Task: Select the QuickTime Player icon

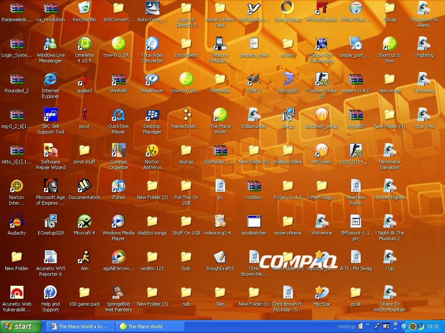Action: pos(118,114)
